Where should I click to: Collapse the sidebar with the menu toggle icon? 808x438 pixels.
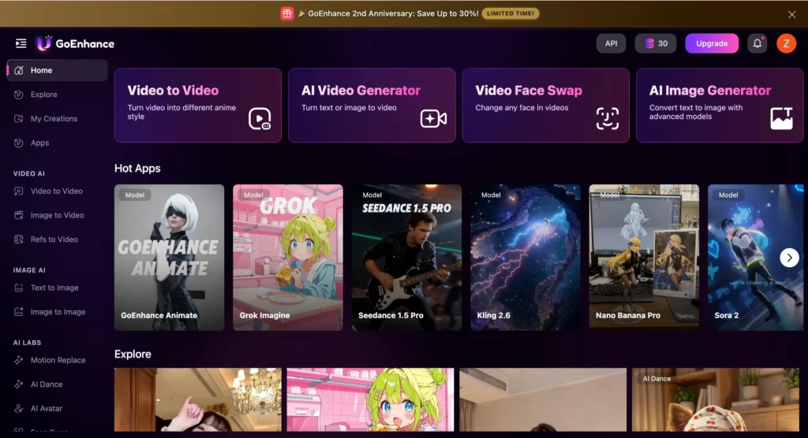click(x=21, y=43)
